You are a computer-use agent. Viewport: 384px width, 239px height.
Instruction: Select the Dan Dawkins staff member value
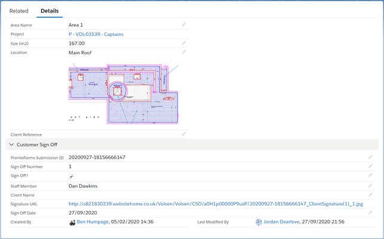[83, 186]
